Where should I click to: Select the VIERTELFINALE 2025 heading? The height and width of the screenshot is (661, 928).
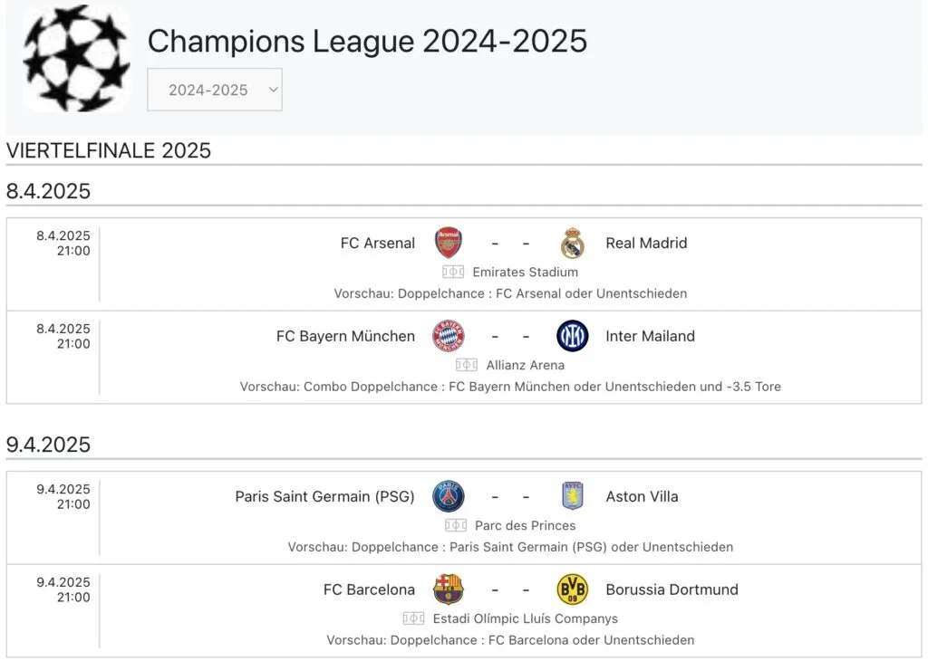point(108,150)
